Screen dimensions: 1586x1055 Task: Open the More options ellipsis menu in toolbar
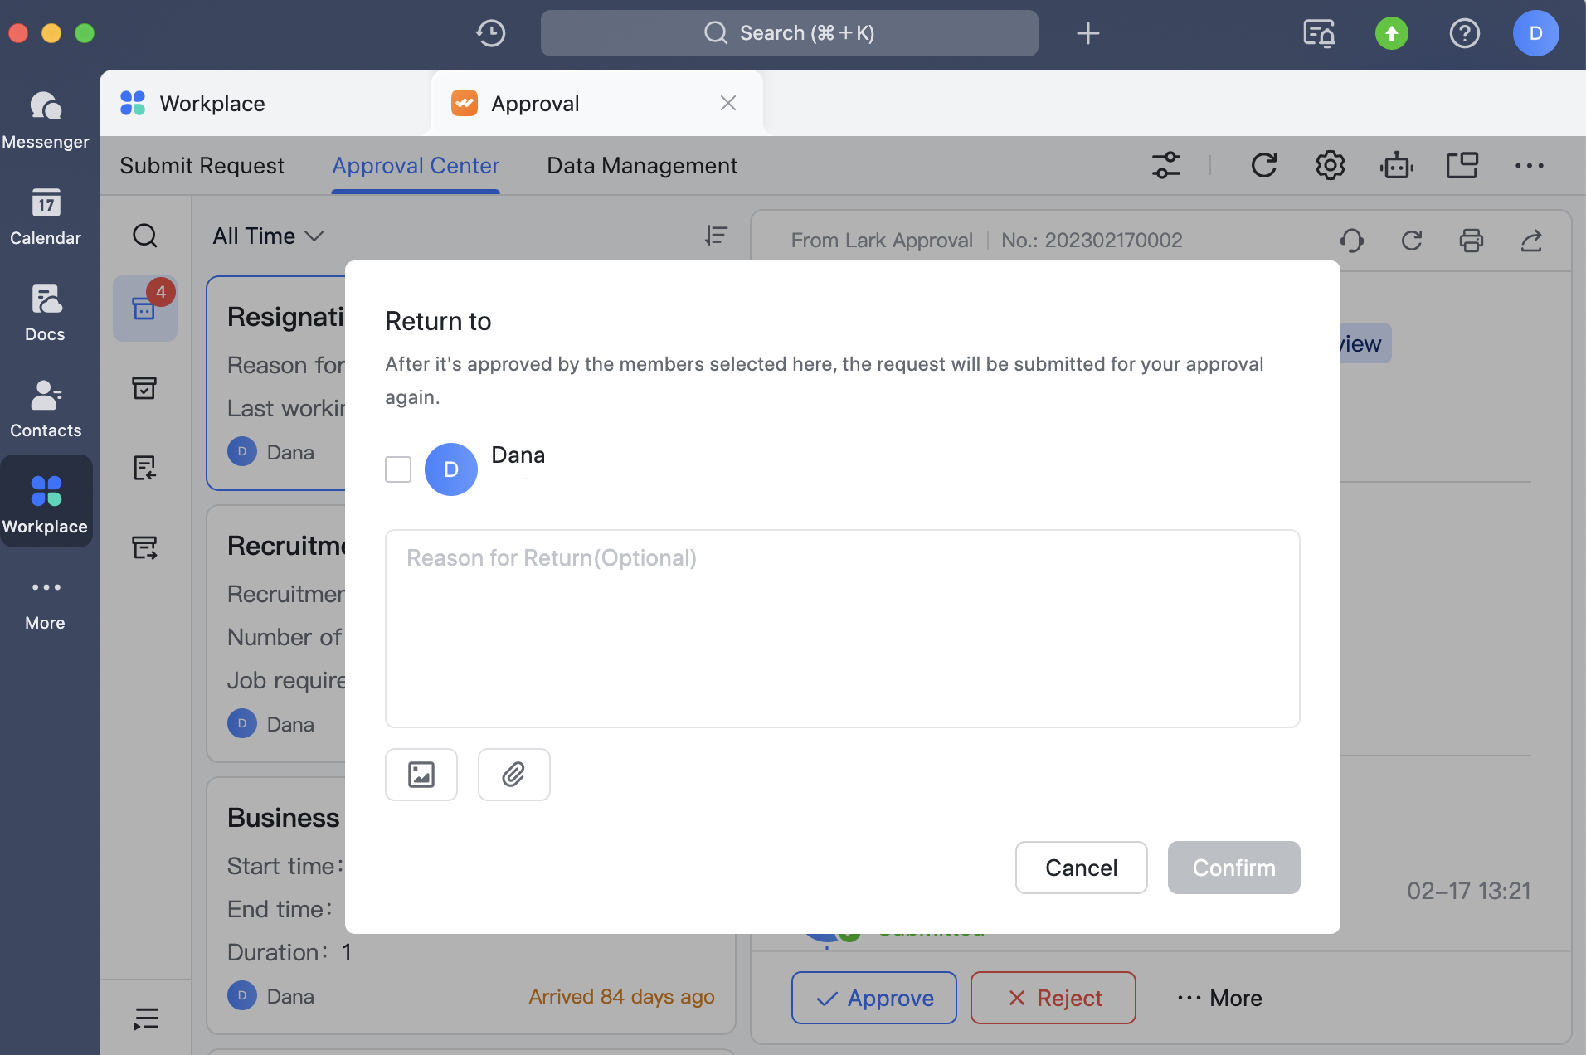click(x=1530, y=165)
